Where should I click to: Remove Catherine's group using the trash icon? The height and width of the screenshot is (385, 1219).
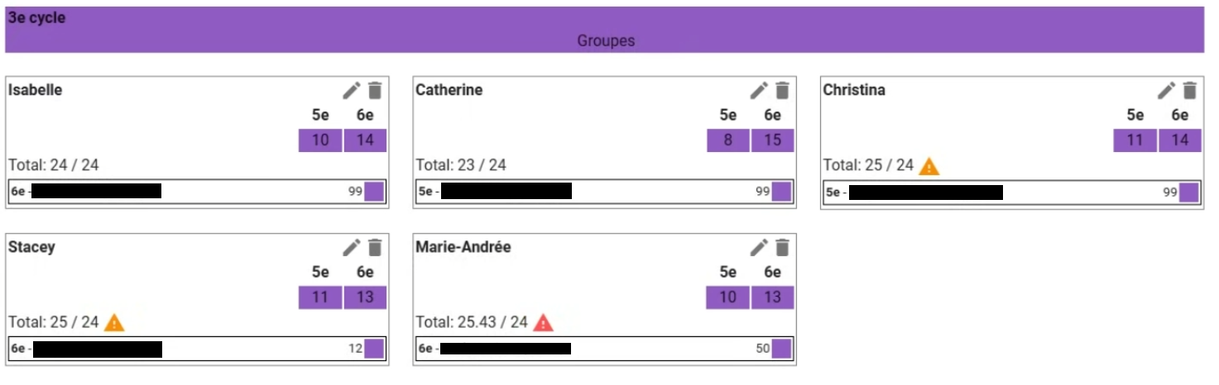pos(782,90)
